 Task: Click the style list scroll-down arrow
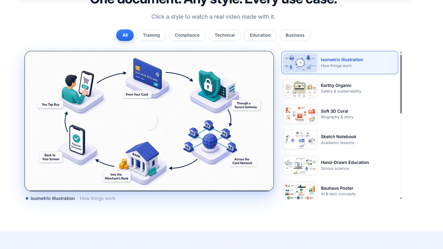coord(401,198)
